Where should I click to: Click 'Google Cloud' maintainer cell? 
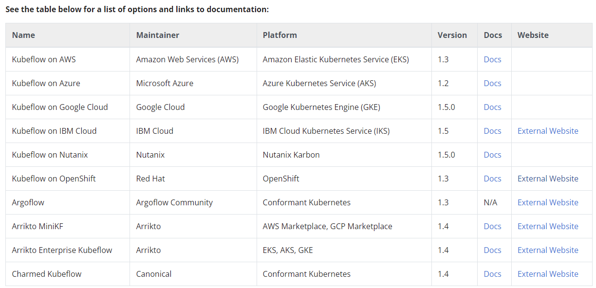(193, 107)
